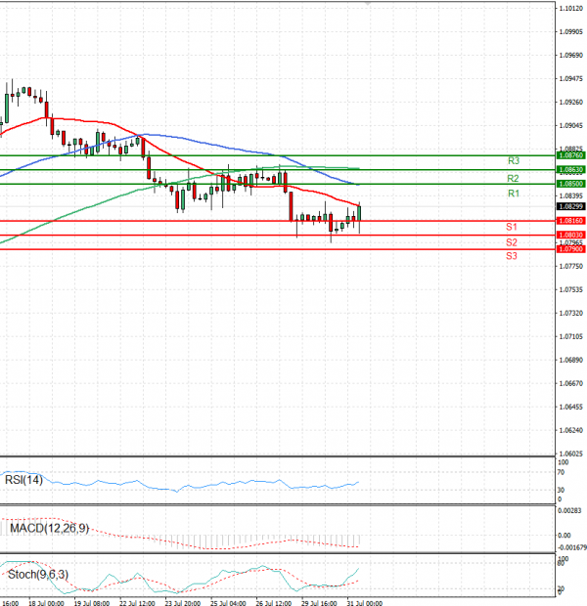The image size is (587, 606).
Task: Click the 31 Jul 00:00 time label
Action: coord(365,603)
